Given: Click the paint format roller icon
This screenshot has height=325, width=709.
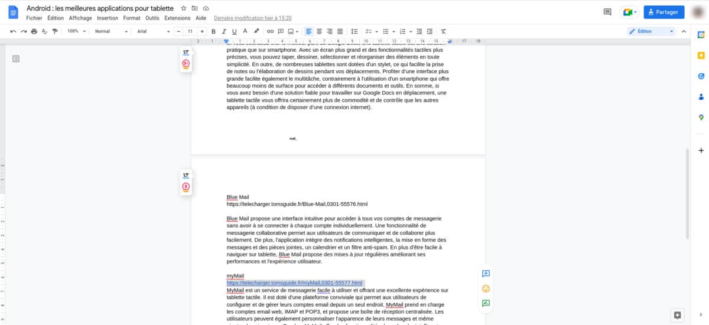Looking at the screenshot, I should 54,31.
